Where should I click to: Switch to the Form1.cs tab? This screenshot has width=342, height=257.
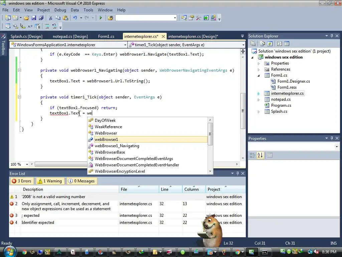[x=106, y=36]
